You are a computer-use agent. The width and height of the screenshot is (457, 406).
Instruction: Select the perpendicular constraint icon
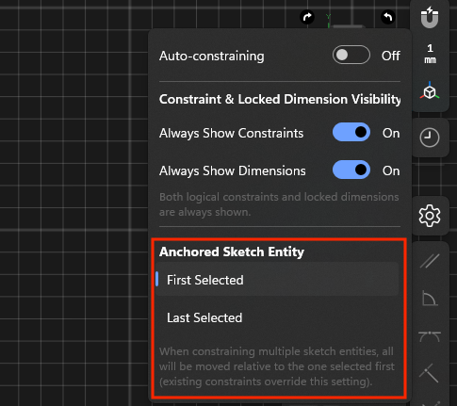click(430, 299)
